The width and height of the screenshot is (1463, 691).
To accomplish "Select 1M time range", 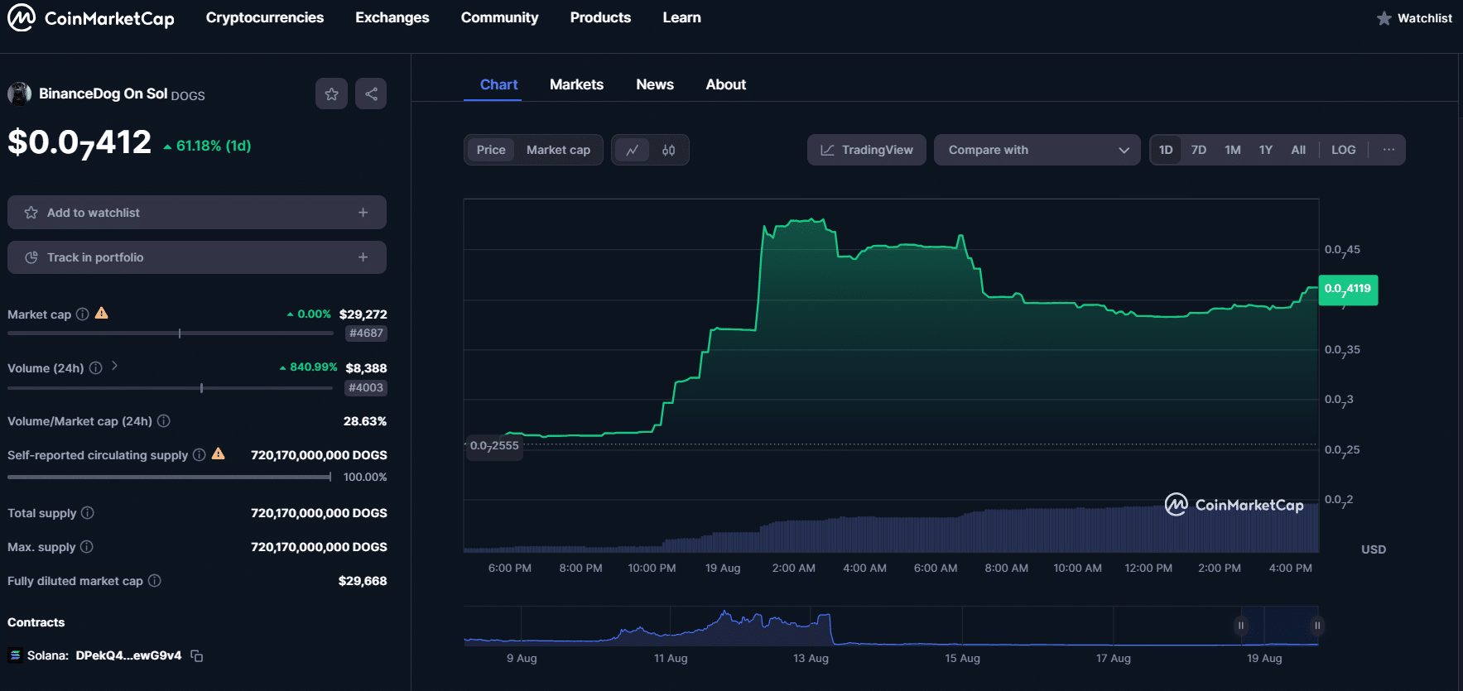I will pos(1233,150).
